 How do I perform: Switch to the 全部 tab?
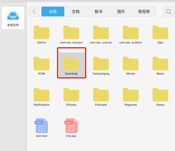[x=53, y=12]
